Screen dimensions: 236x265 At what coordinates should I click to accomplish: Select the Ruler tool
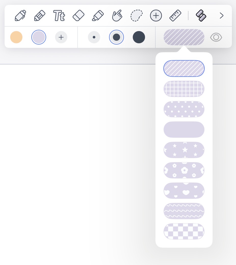pos(175,16)
